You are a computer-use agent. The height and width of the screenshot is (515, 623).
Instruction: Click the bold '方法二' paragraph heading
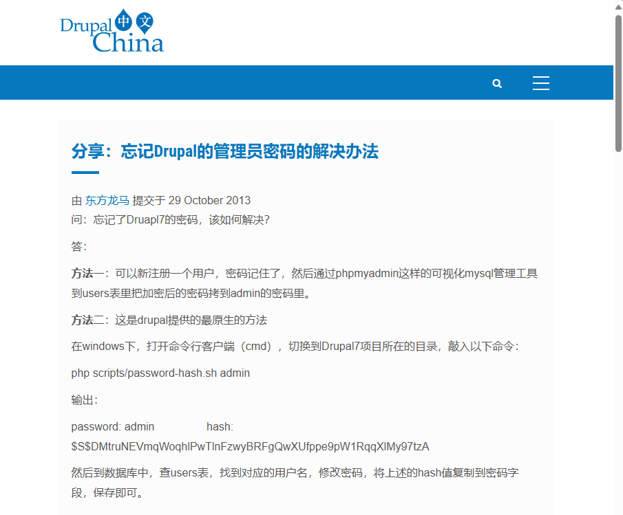pyautogui.click(x=87, y=320)
